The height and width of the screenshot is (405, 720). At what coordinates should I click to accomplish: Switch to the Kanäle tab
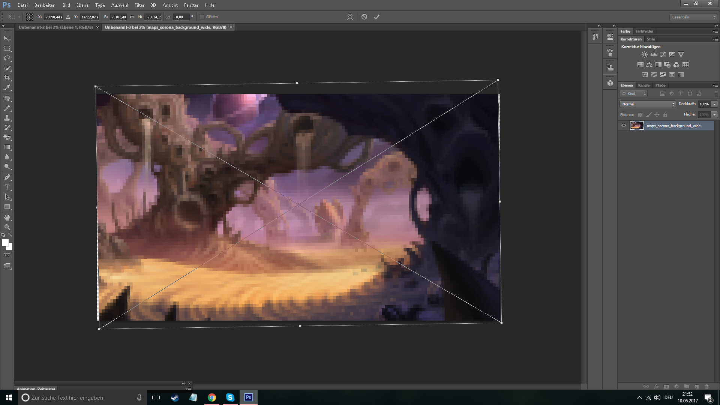pos(644,85)
